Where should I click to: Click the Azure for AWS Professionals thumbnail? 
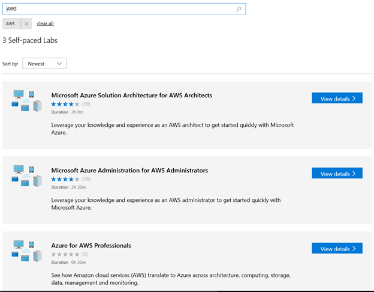[27, 251]
